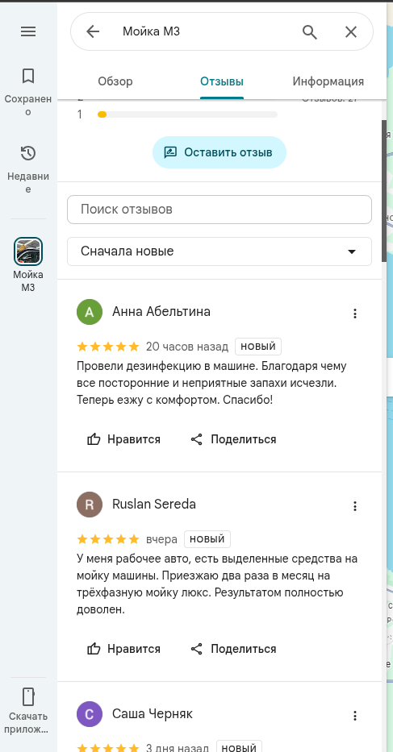Click the Скачать приложение label

point(28,723)
